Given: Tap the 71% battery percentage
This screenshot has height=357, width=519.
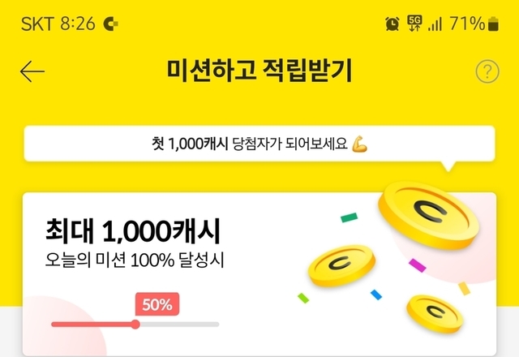Looking at the screenshot, I should (466, 24).
